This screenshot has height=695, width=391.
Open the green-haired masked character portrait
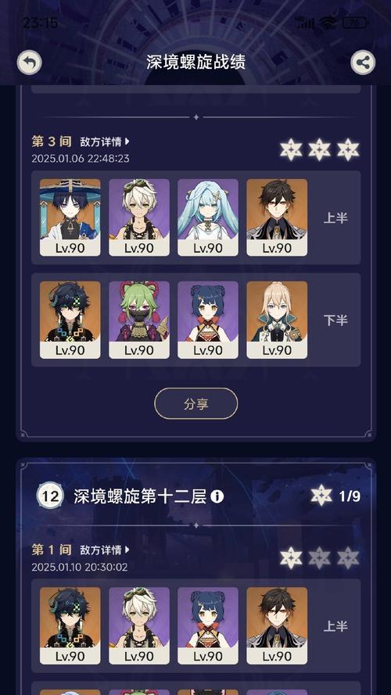139,320
